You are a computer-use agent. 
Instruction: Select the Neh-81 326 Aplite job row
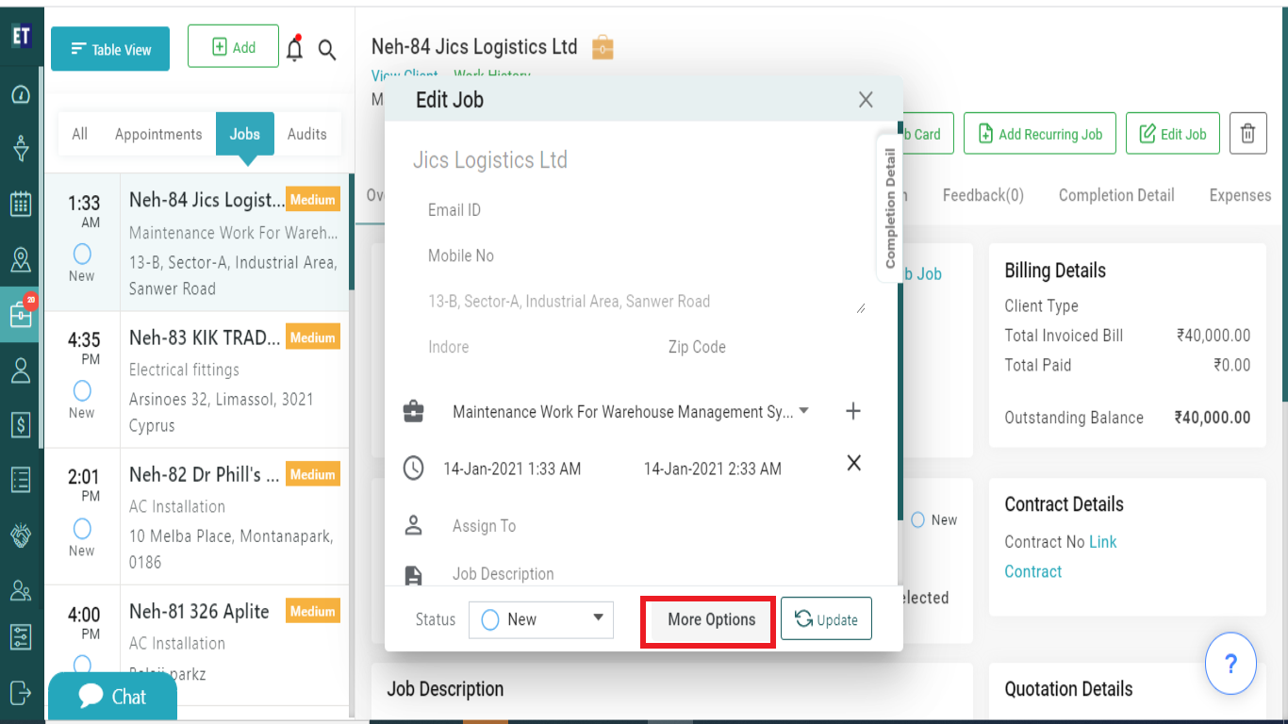[197, 645]
